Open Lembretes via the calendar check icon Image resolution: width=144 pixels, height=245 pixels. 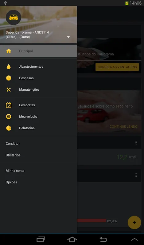(9, 105)
